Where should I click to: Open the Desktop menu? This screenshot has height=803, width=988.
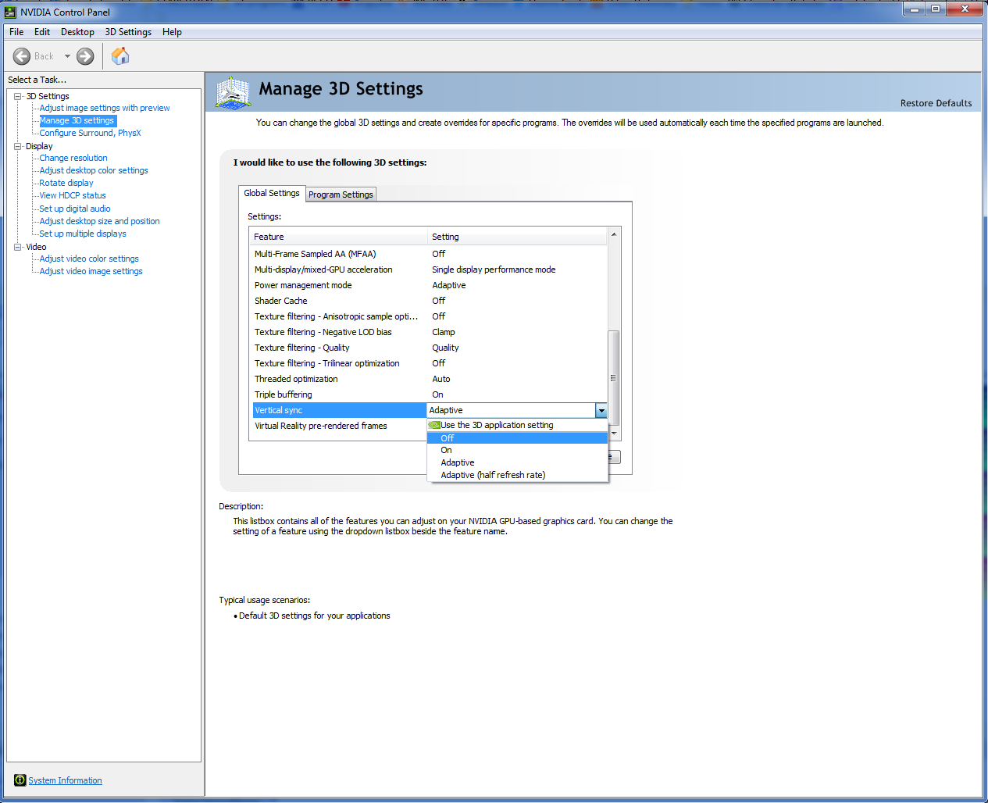pyautogui.click(x=77, y=32)
